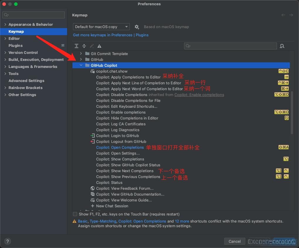Select Copilot: Edit Keyboard Shortcuts... row

181,107
